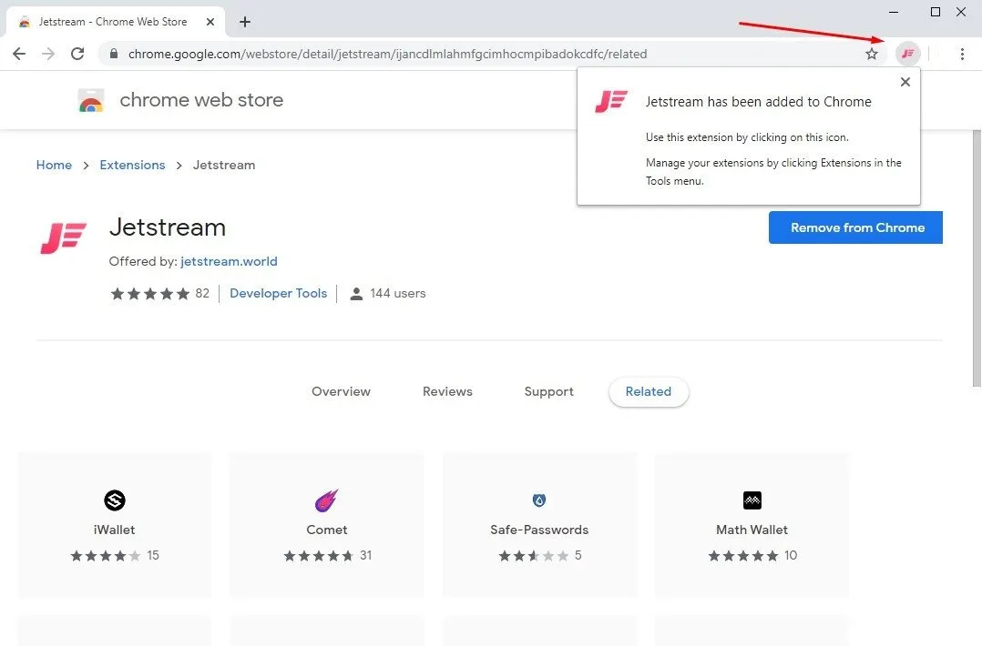Viewport: 982px width, 646px height.
Task: Click the 144 users text
Action: (398, 293)
